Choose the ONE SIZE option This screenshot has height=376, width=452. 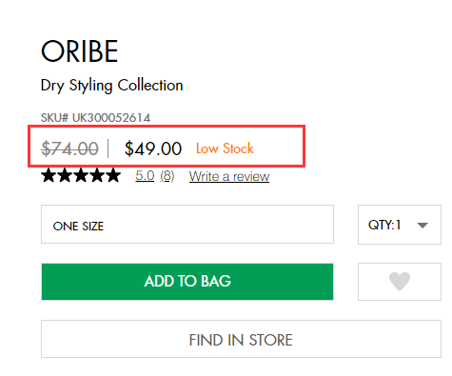pyautogui.click(x=187, y=225)
